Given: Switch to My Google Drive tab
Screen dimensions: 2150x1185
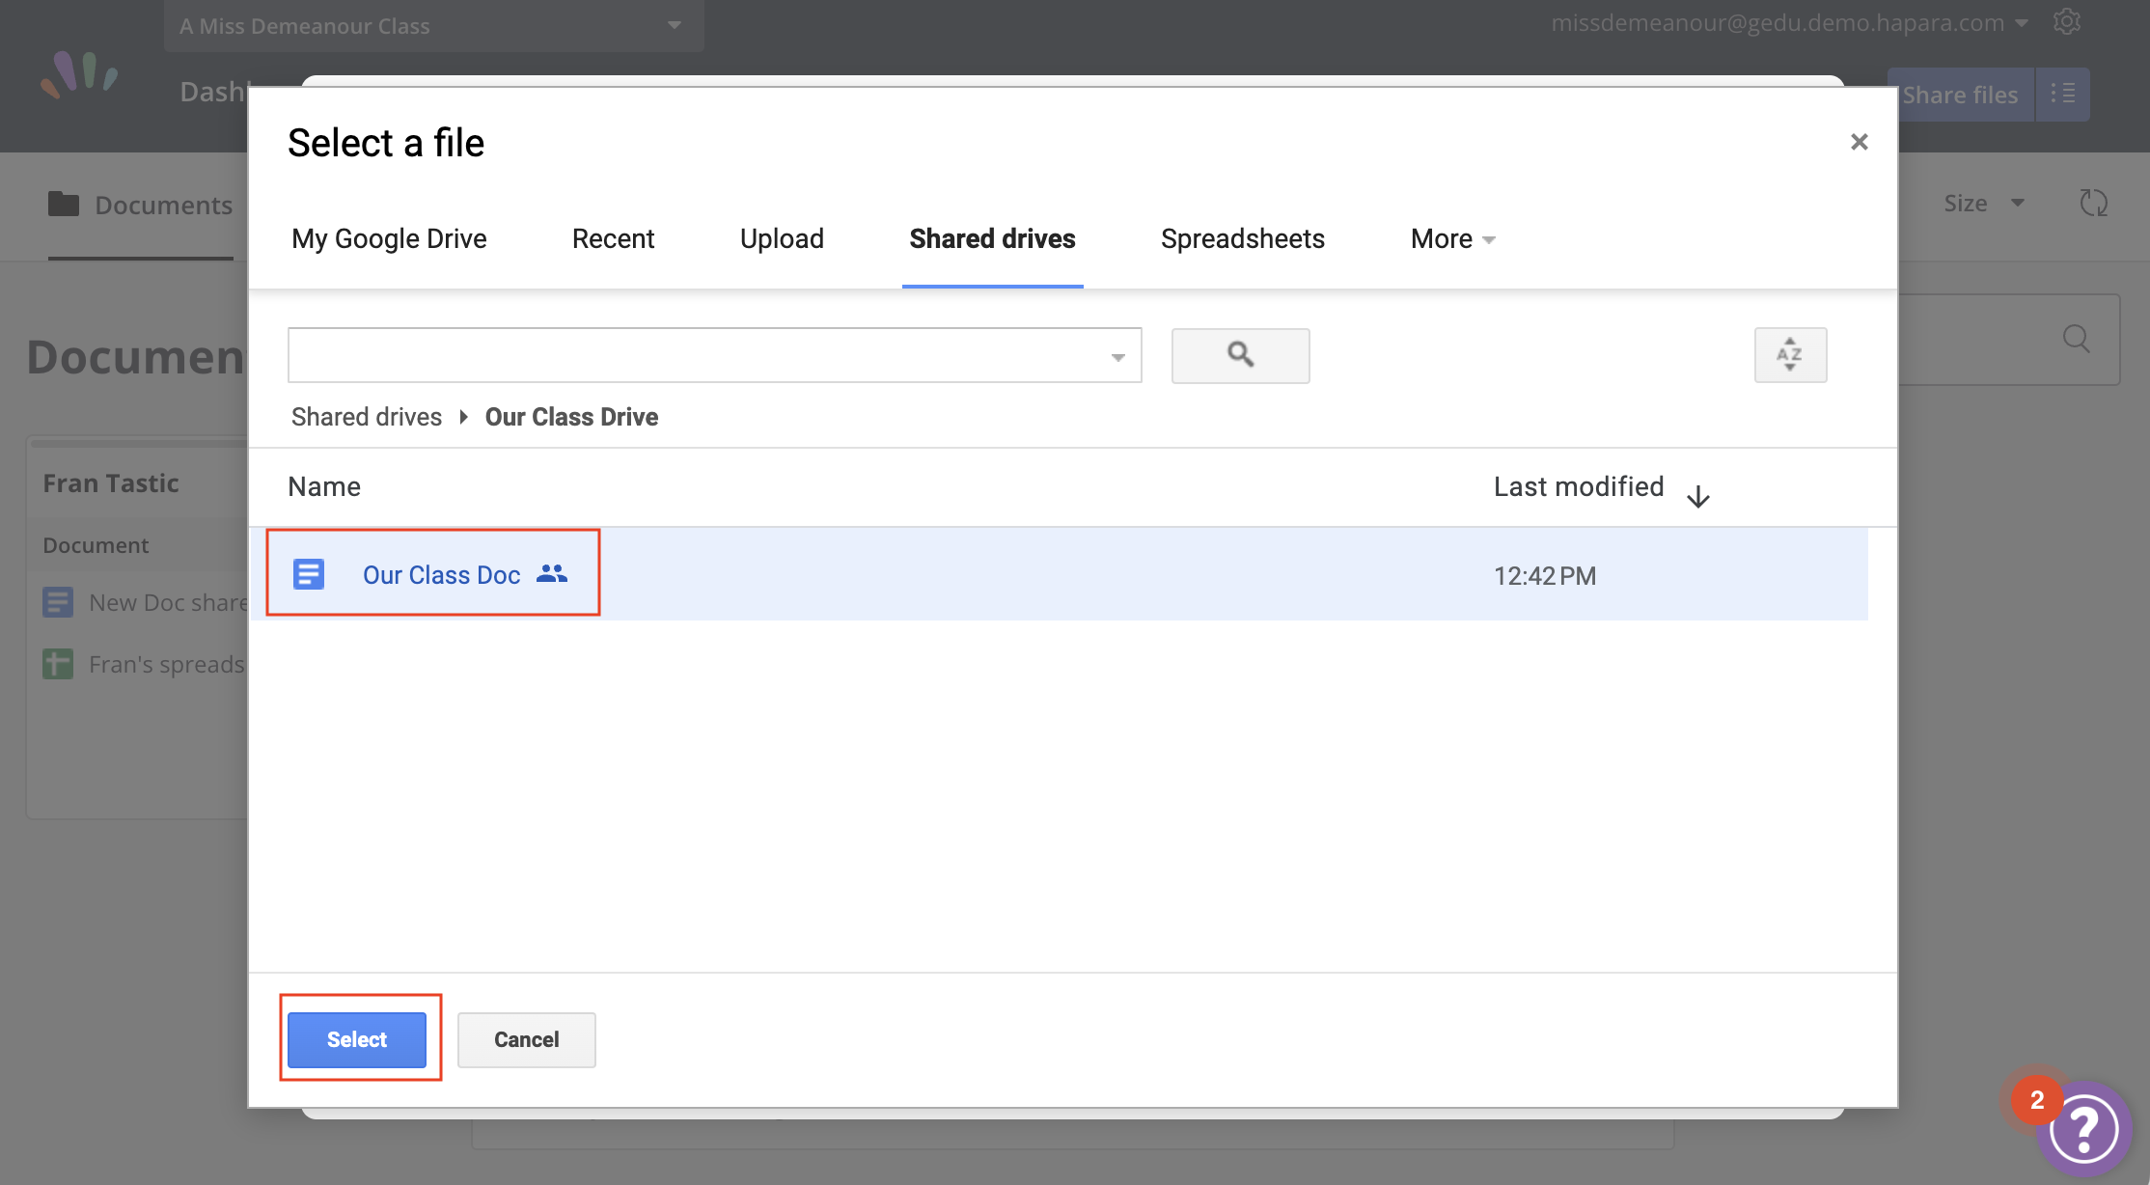Looking at the screenshot, I should click(x=389, y=239).
